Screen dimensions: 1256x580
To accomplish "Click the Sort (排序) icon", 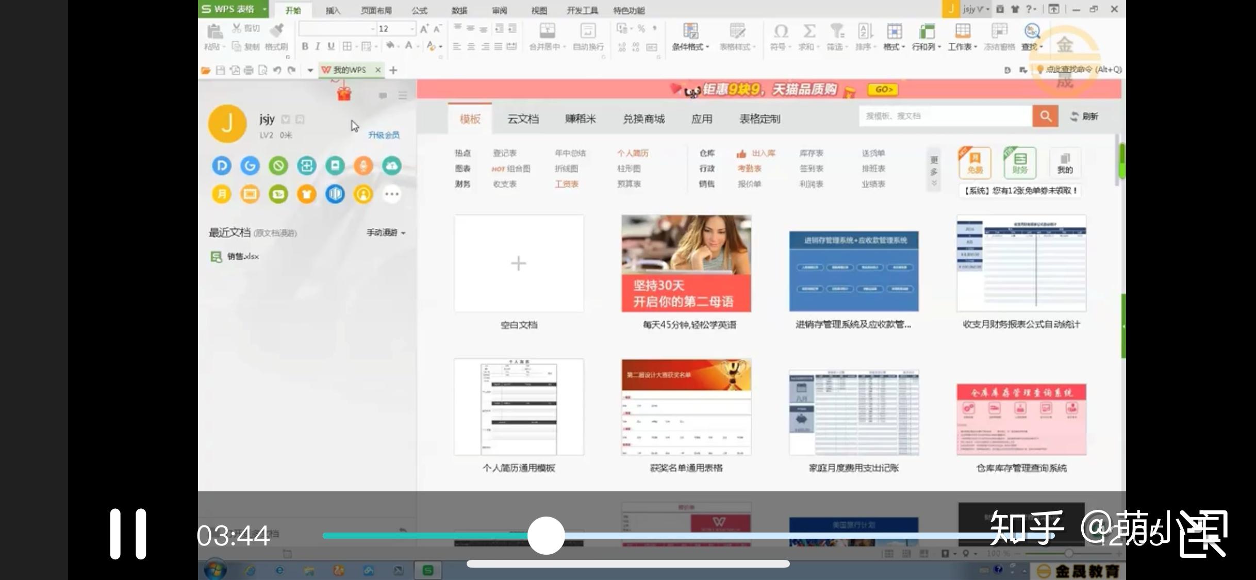I will tap(865, 31).
